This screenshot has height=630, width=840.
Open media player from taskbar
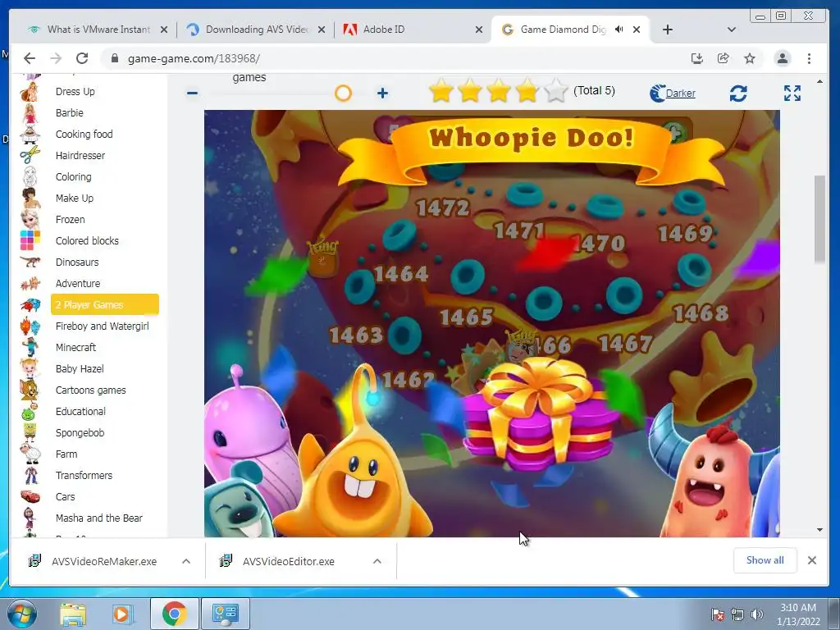[x=122, y=614]
